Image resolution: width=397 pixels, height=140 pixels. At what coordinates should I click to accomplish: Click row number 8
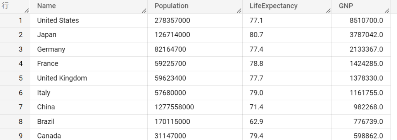(x=21, y=122)
